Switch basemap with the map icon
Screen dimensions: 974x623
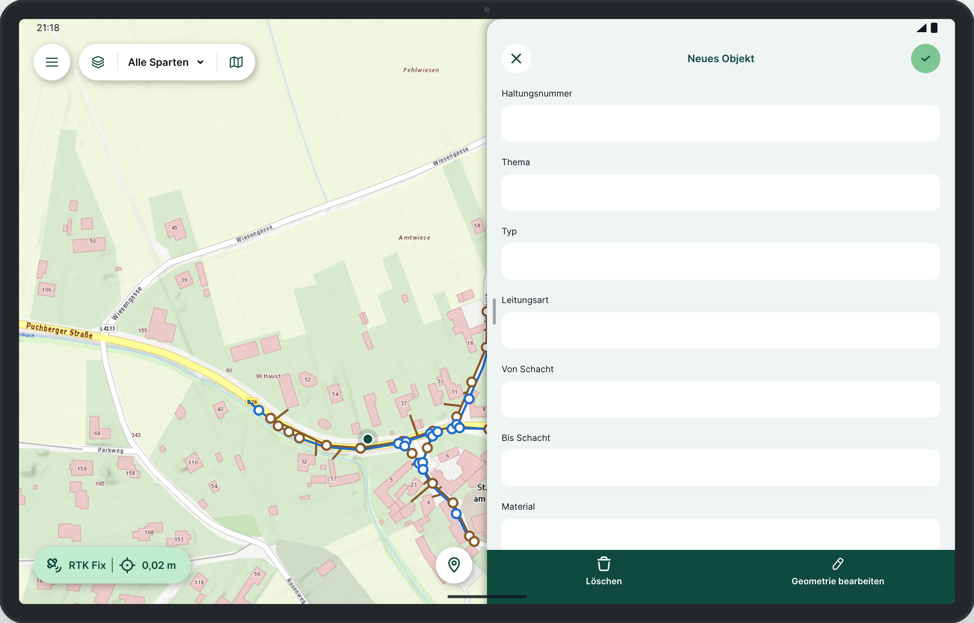(236, 62)
